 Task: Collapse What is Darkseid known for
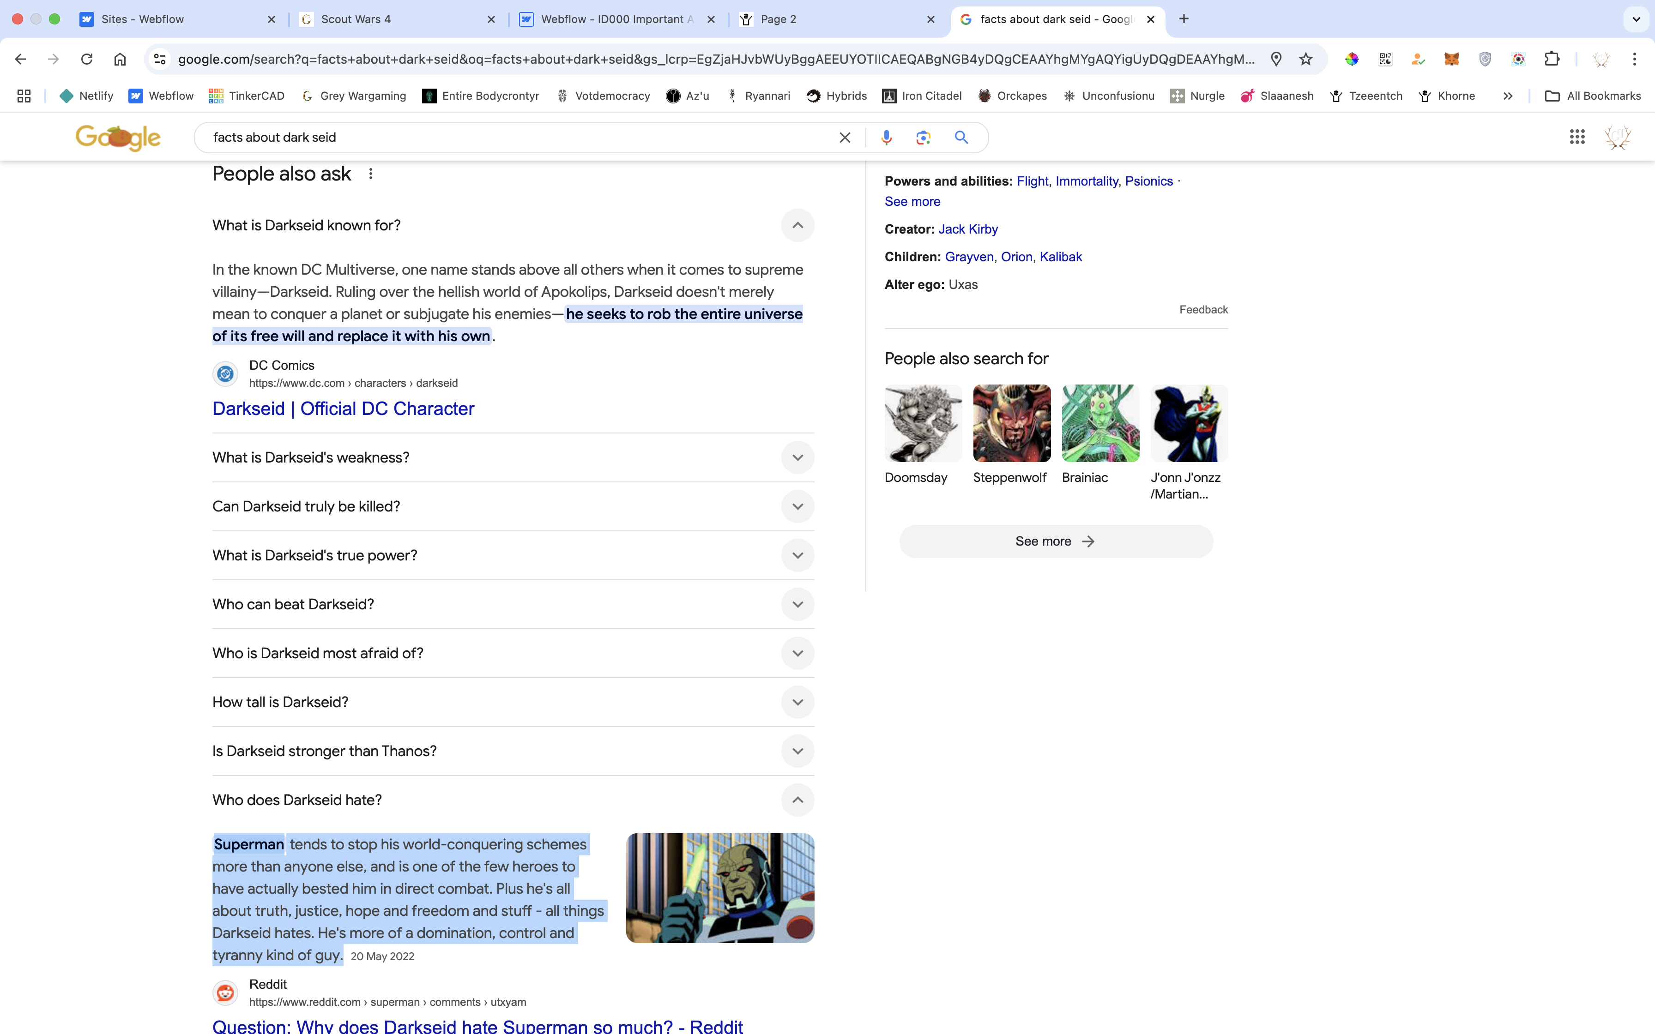797,225
